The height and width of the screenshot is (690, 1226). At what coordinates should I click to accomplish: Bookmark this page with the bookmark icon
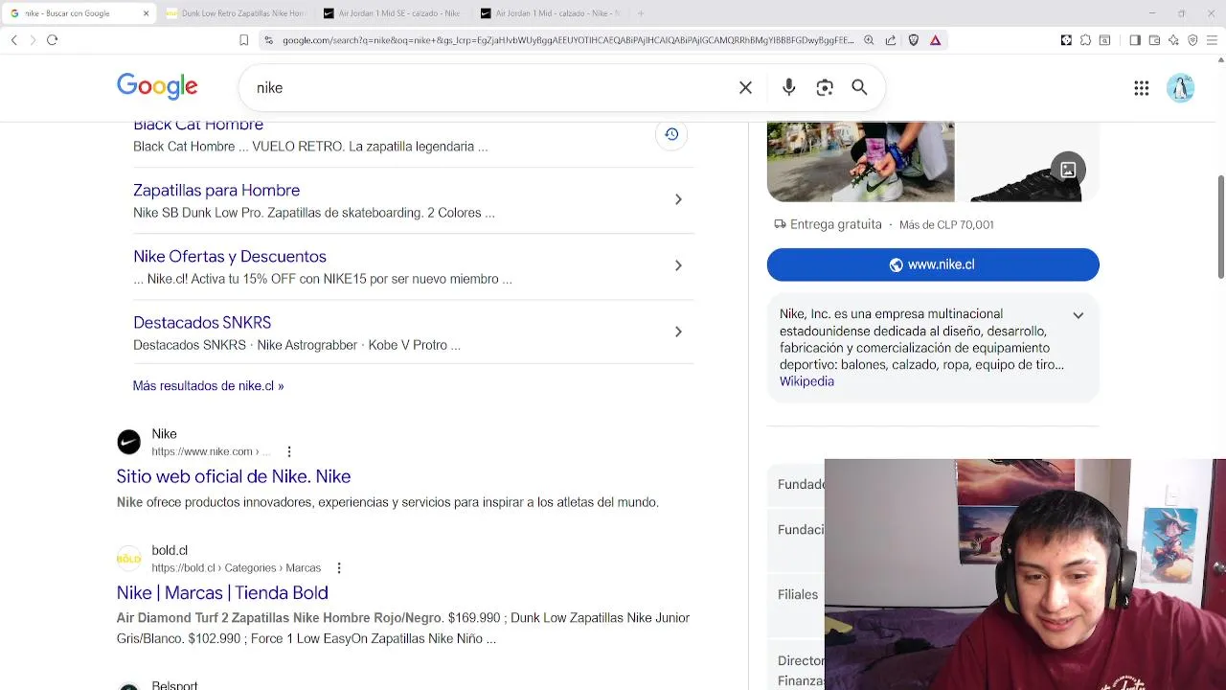pos(243,40)
